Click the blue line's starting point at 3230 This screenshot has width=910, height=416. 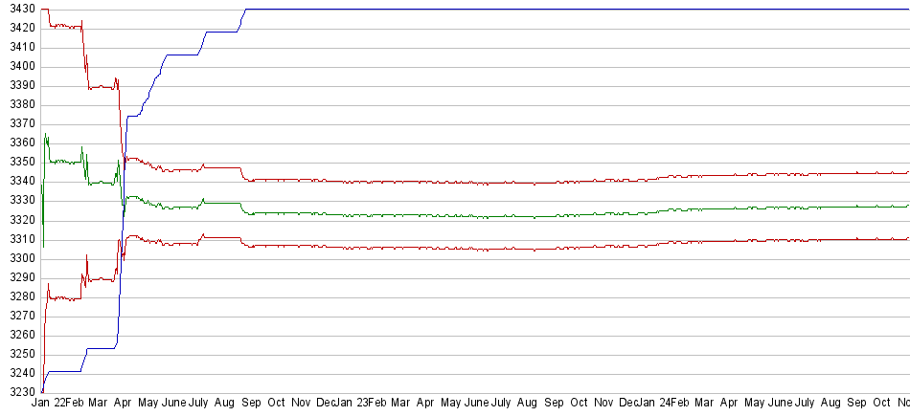click(x=42, y=392)
